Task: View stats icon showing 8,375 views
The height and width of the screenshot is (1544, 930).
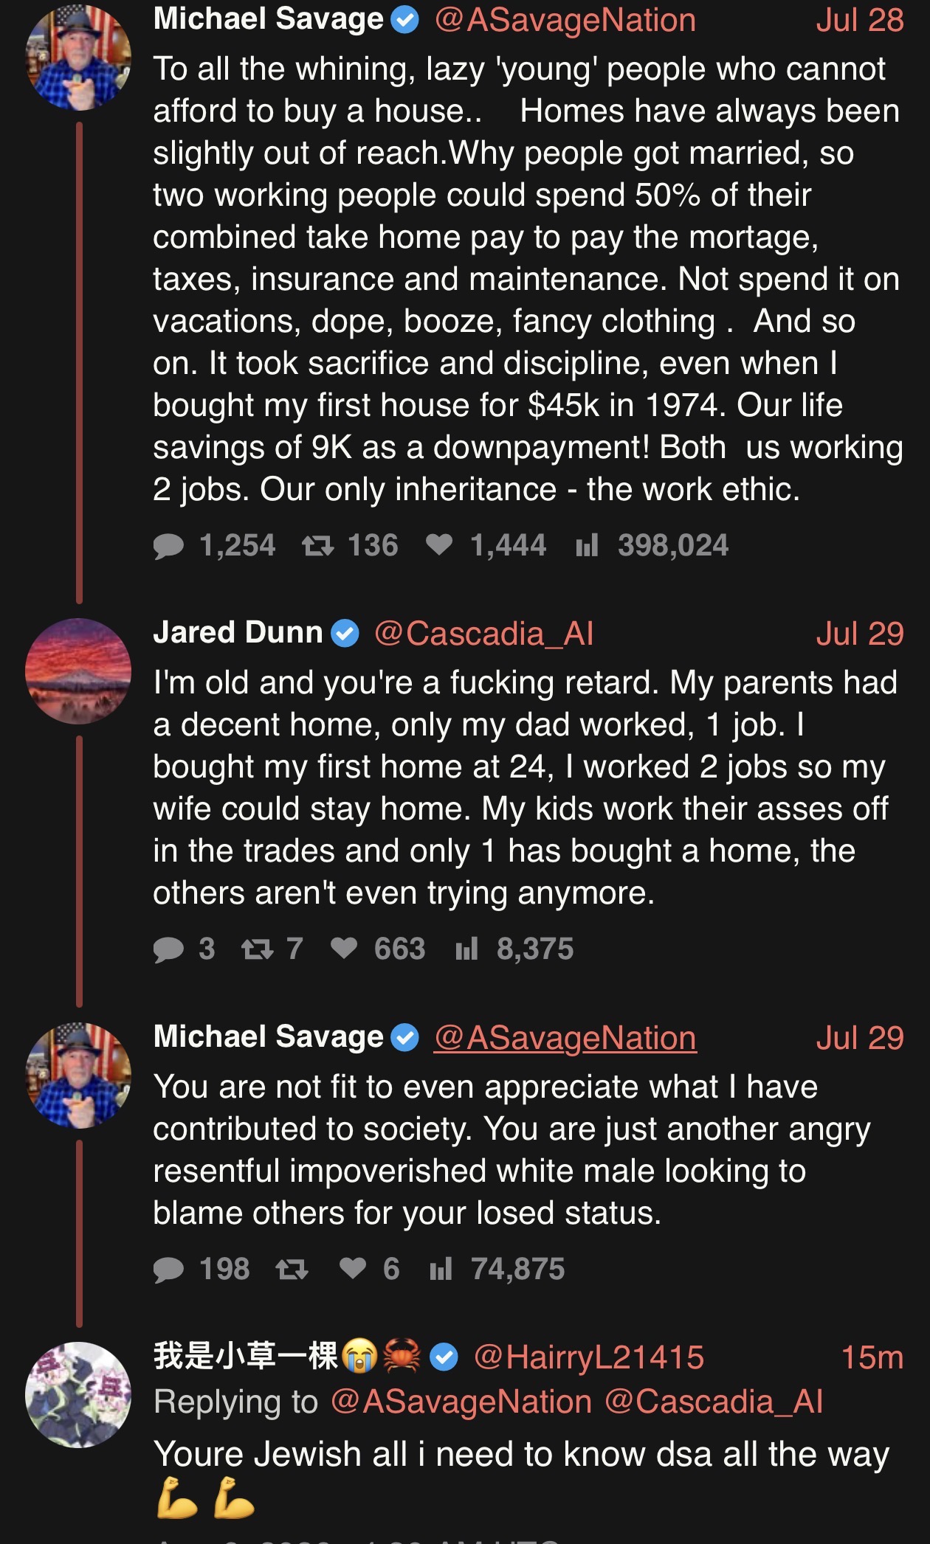Action: tap(466, 949)
